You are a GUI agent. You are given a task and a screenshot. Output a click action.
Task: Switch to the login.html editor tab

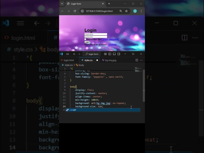click(x=69, y=60)
